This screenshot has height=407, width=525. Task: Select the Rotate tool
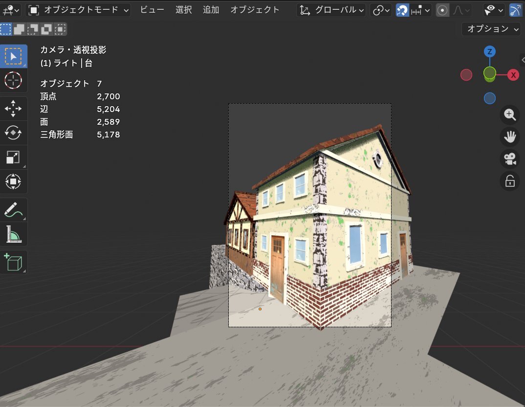pos(13,133)
